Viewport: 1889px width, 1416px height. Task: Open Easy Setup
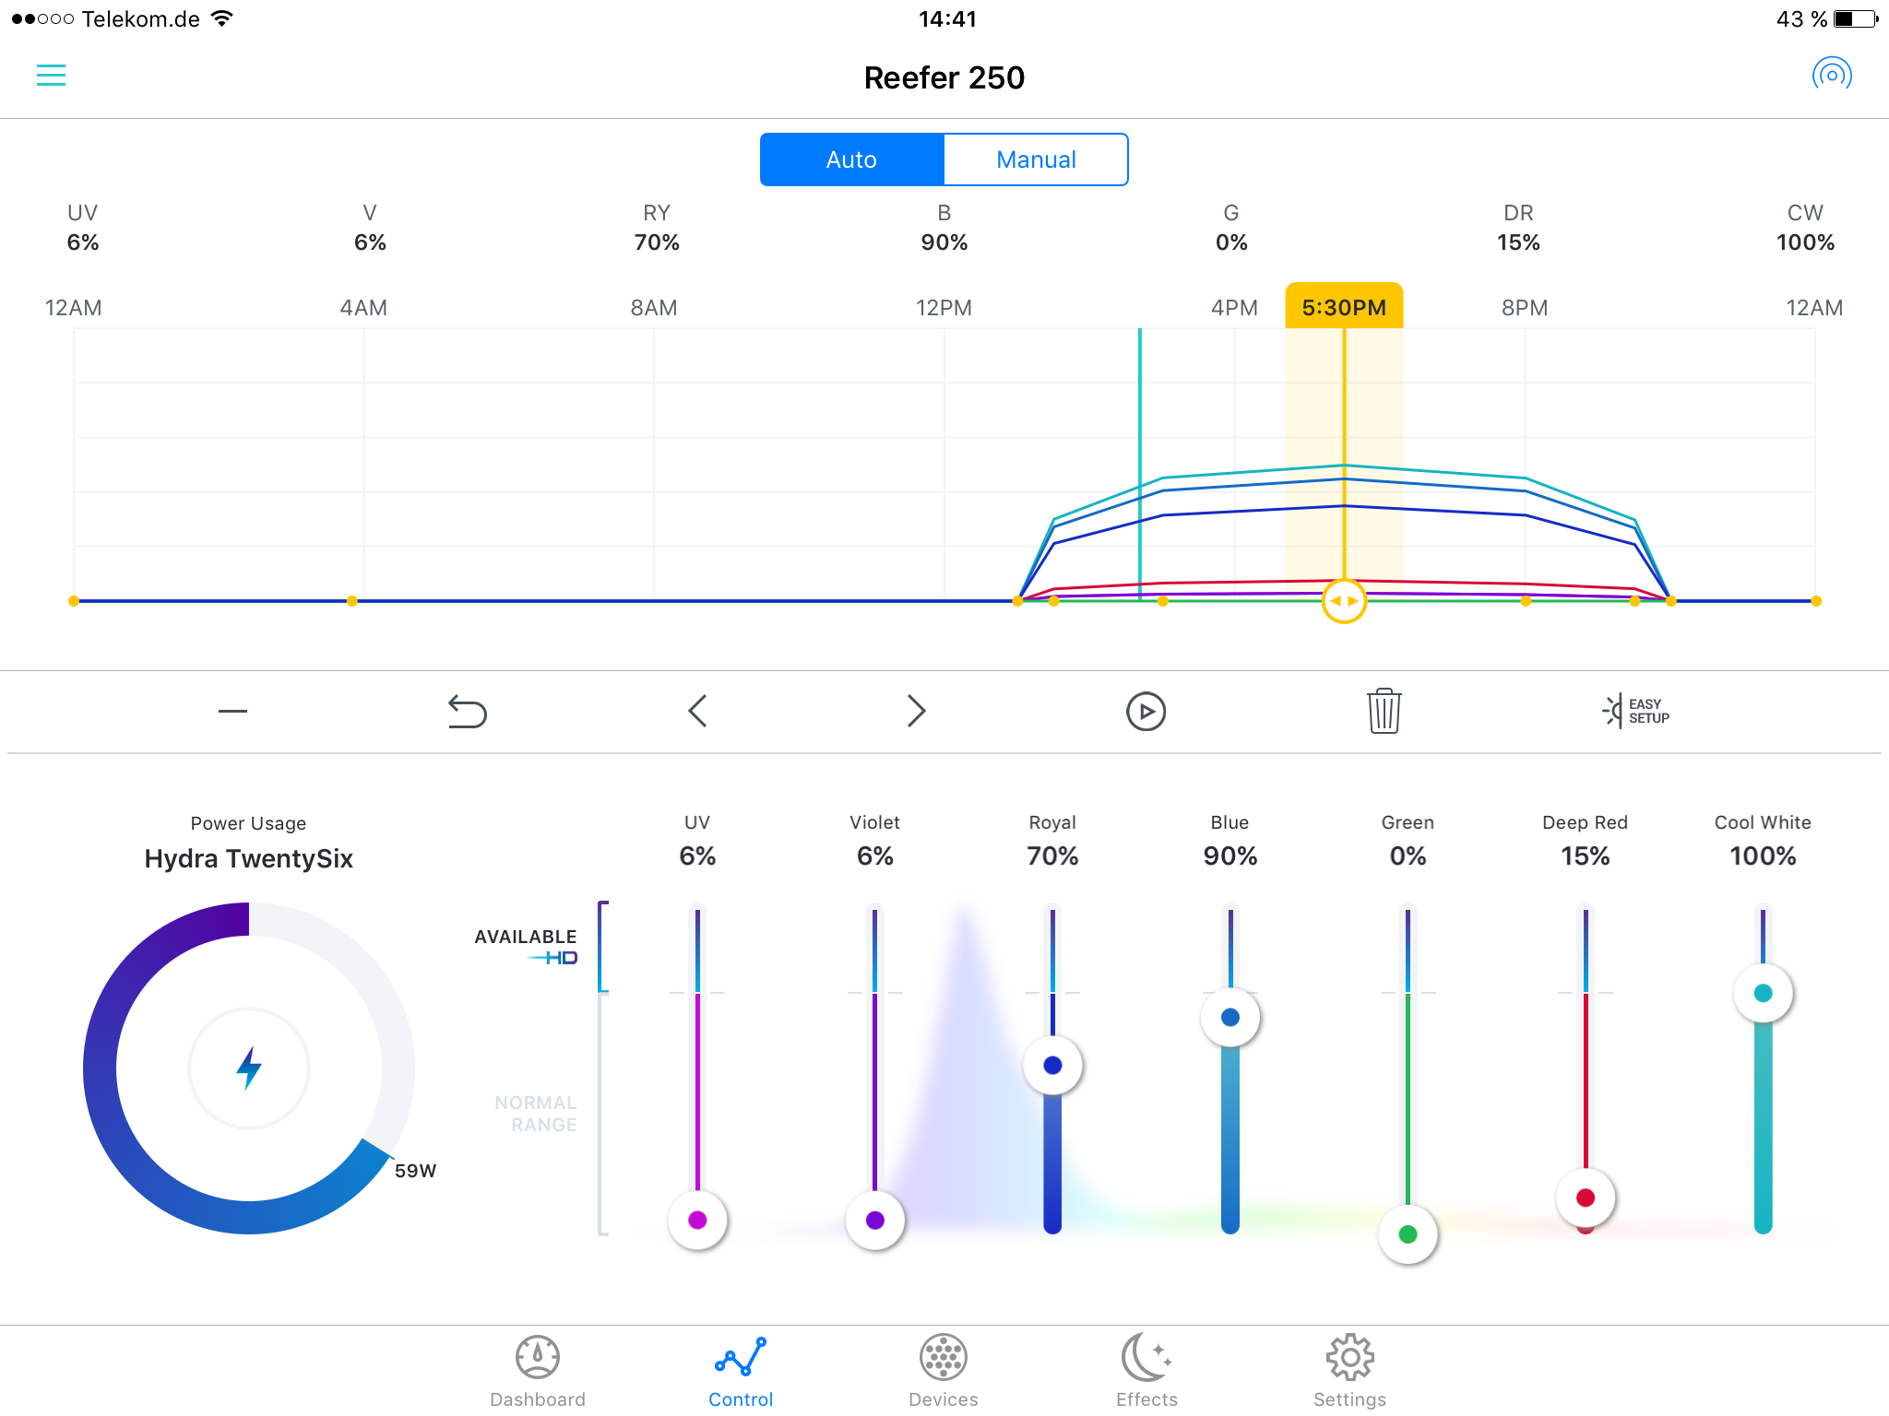1636,711
